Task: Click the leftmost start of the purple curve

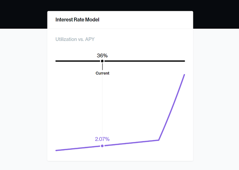Action: (56, 150)
